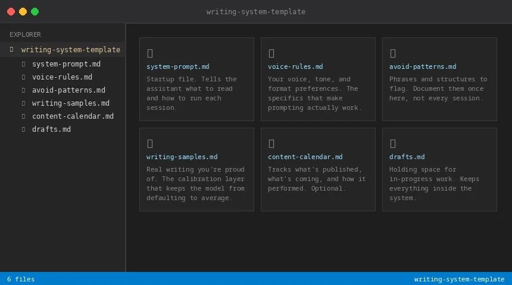The image size is (512, 285).
Task: Open the voice-rules.md card title link
Action: point(295,66)
